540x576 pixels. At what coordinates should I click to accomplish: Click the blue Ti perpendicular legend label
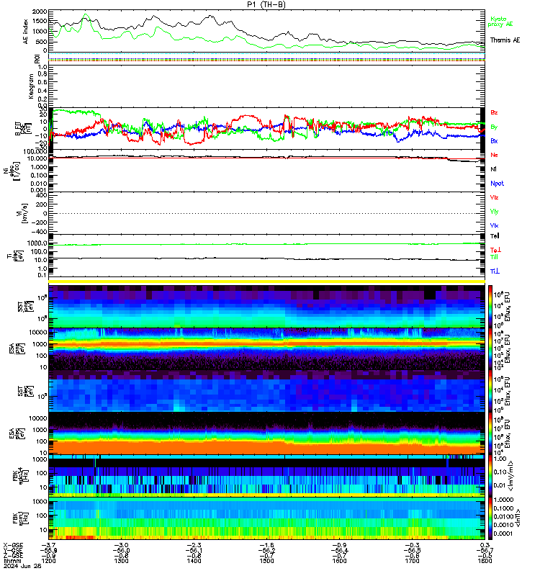click(495, 271)
